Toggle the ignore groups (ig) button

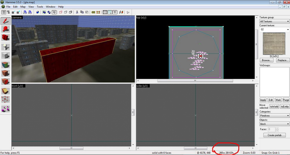[54, 12]
